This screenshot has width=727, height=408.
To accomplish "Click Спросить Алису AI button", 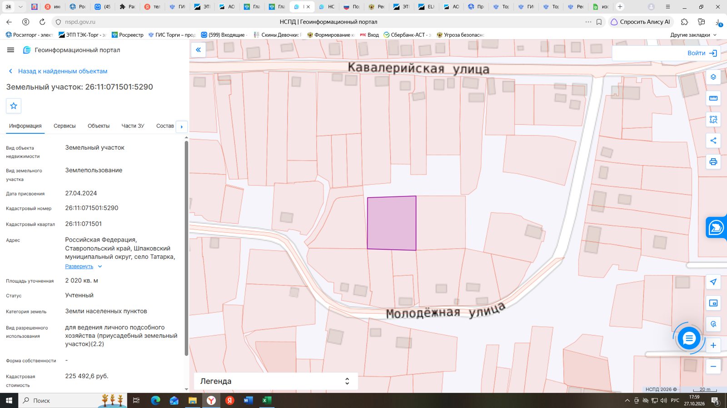I will click(640, 22).
